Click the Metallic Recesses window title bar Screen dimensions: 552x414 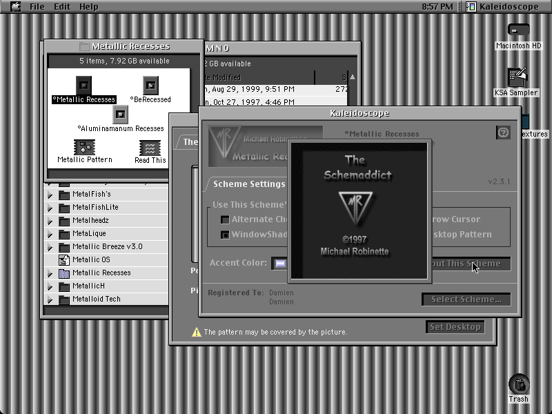(124, 46)
